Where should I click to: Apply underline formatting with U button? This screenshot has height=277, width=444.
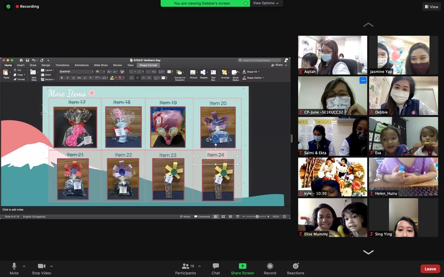73,78
